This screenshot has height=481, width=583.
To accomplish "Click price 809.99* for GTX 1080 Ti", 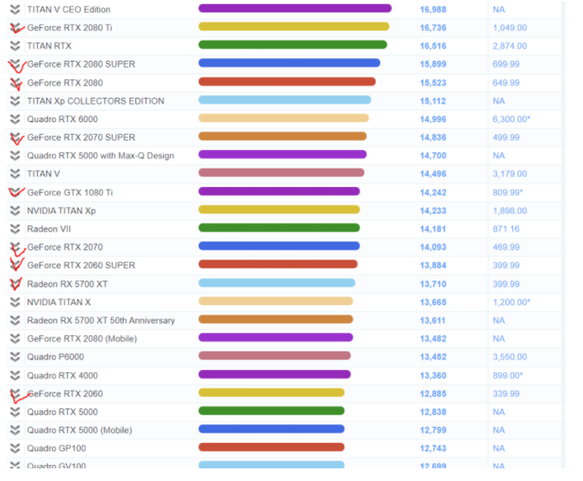I will [508, 192].
